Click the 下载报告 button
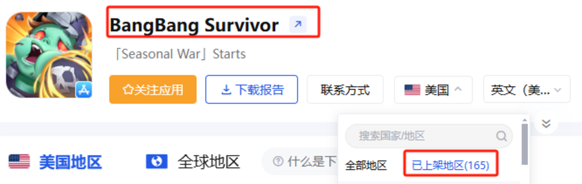The image size is (582, 184). pos(251,89)
